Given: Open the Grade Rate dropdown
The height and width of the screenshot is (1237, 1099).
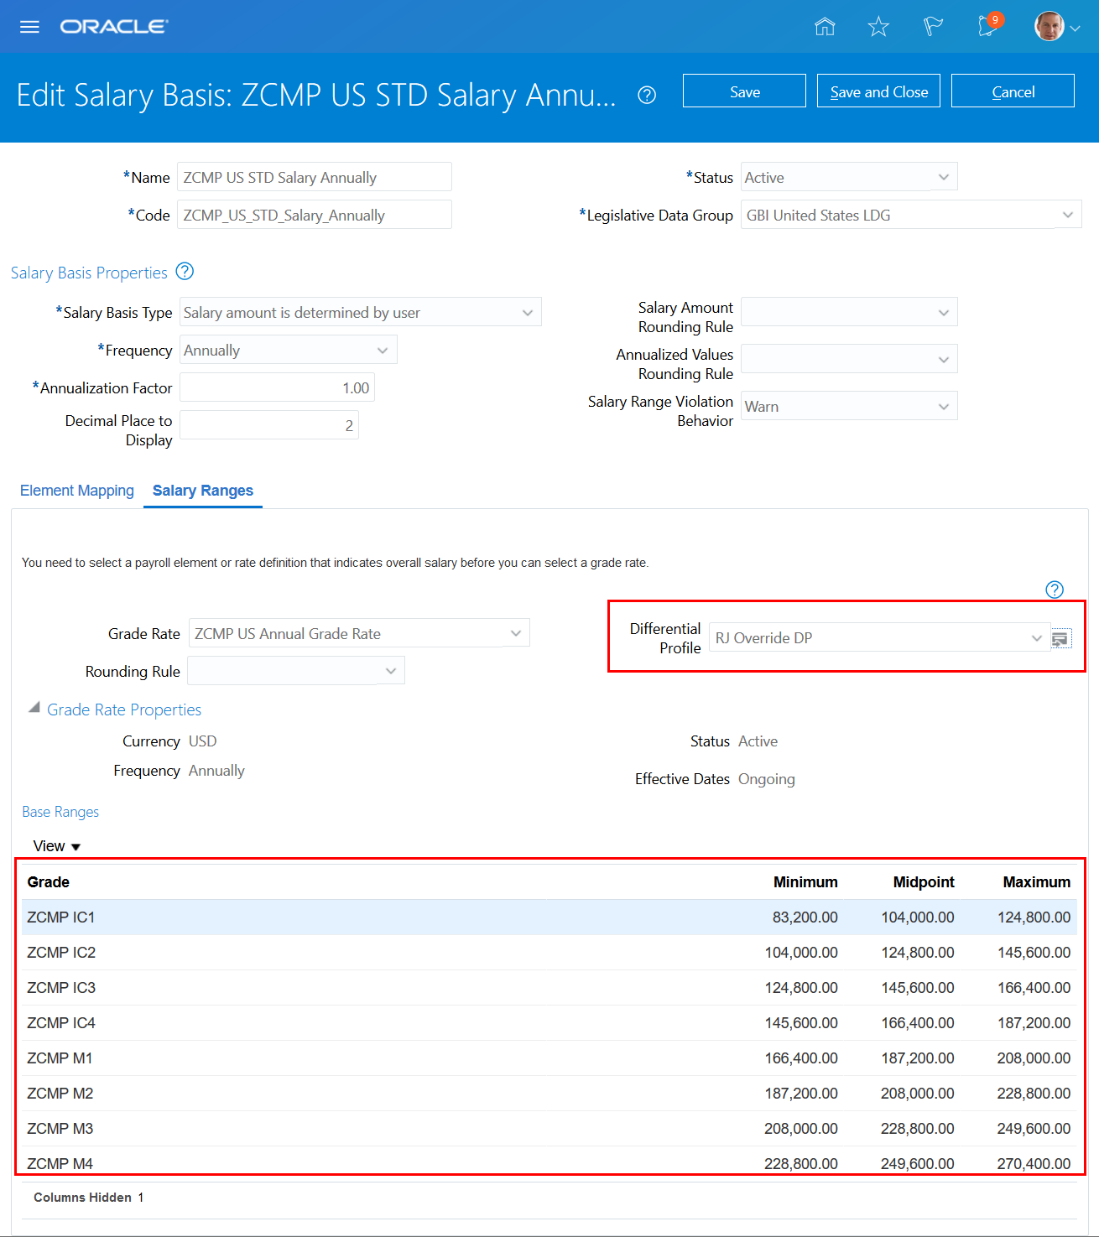Looking at the screenshot, I should pos(359,633).
